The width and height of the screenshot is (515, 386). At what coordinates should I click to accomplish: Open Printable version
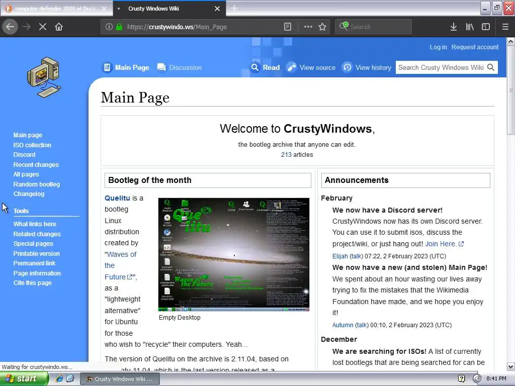36,253
